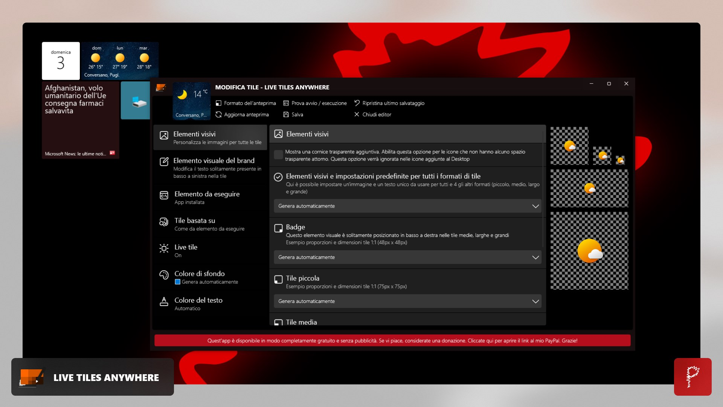Click the Colore di sfondo palette icon
723x407 pixels.
click(x=164, y=275)
